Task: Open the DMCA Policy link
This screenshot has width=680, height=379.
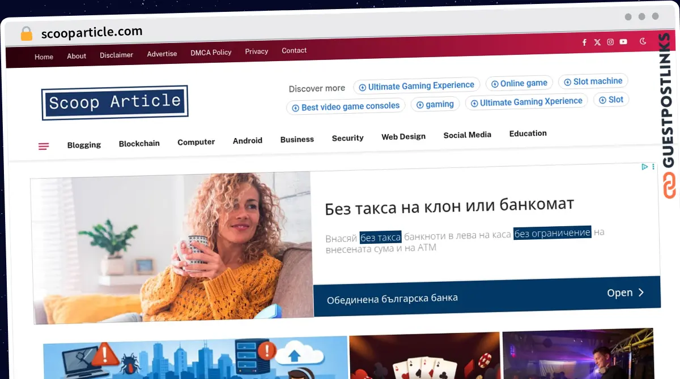Action: (211, 52)
